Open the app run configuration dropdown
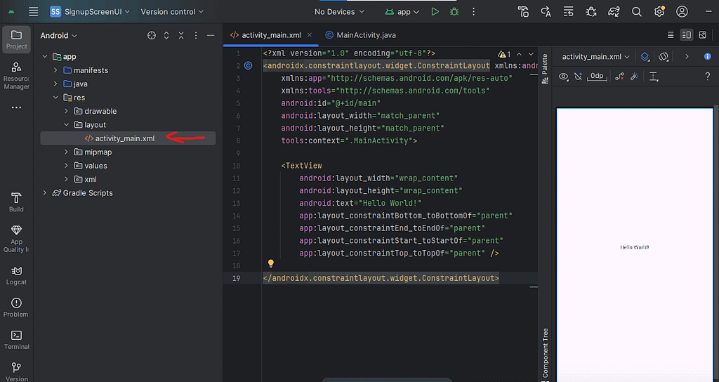Screen dimensions: 719x382 point(402,12)
